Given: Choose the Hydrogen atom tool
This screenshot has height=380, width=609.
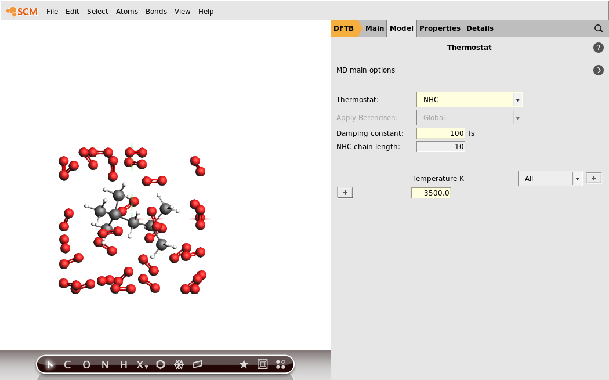Looking at the screenshot, I should coord(124,364).
